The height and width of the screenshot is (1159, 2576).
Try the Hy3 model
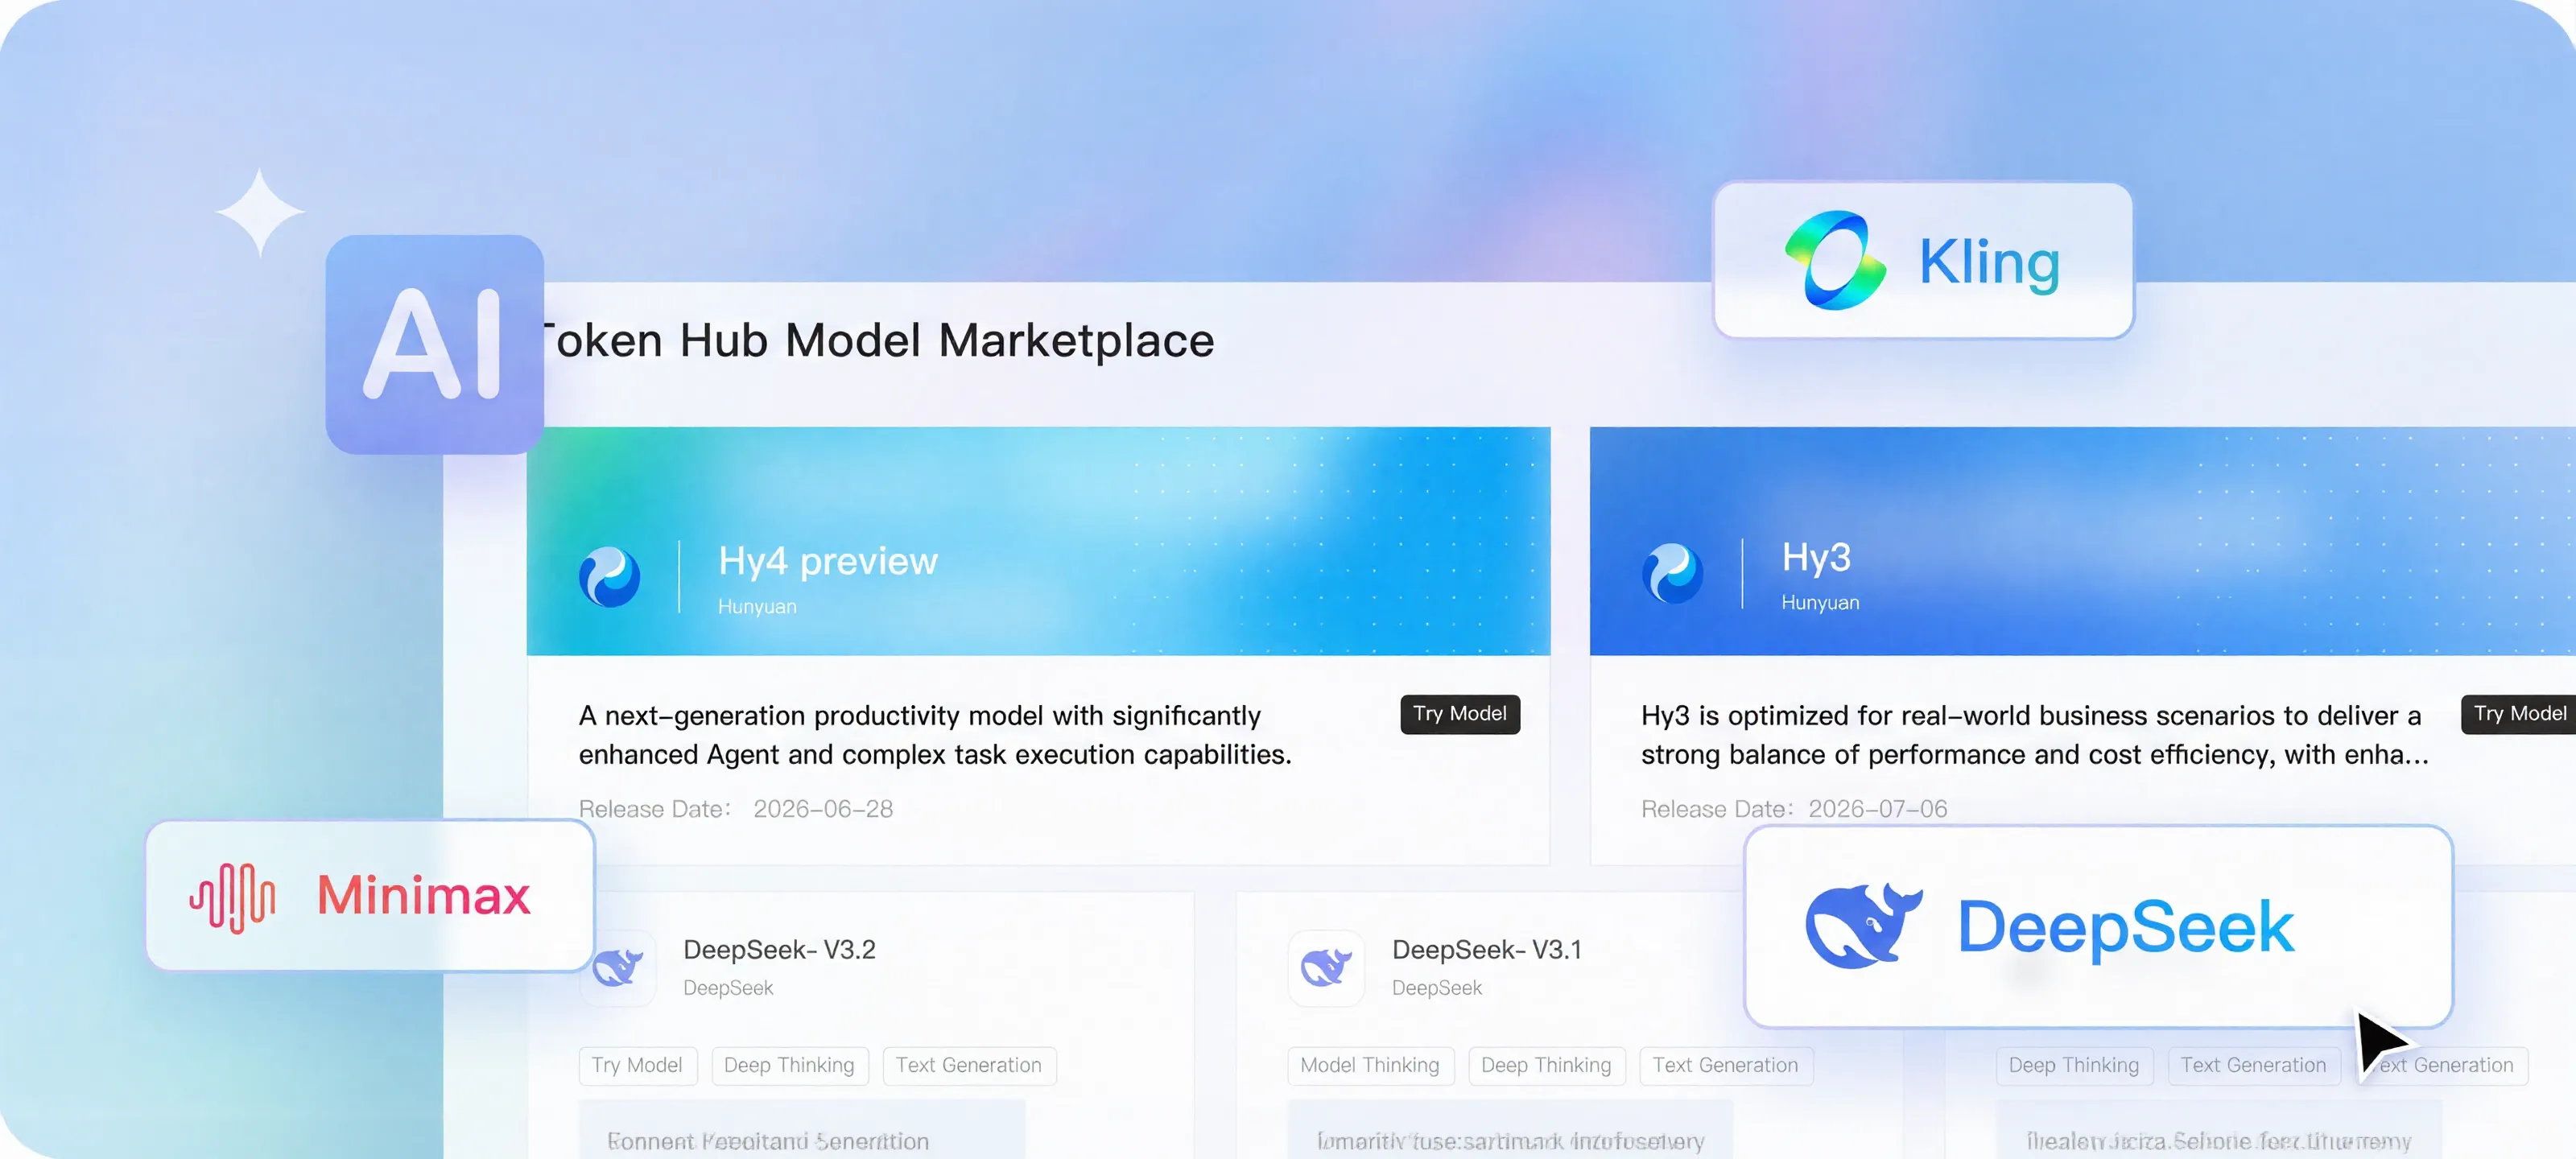tap(2519, 714)
